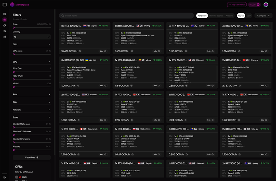Screen dimensions: 276x181
Task: Open the 3x RTX 3090 Kyiv node card title
Action: click(x=72, y=60)
